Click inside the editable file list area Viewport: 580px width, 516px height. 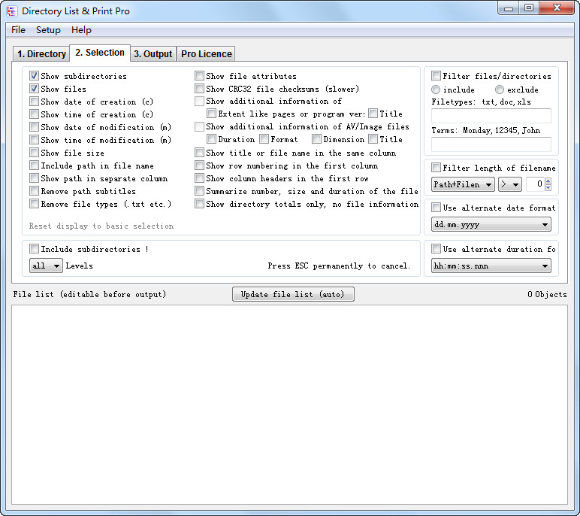click(x=290, y=405)
